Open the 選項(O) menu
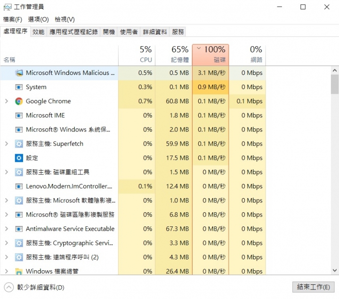Viewport: 339px width, 299px height. click(x=39, y=19)
